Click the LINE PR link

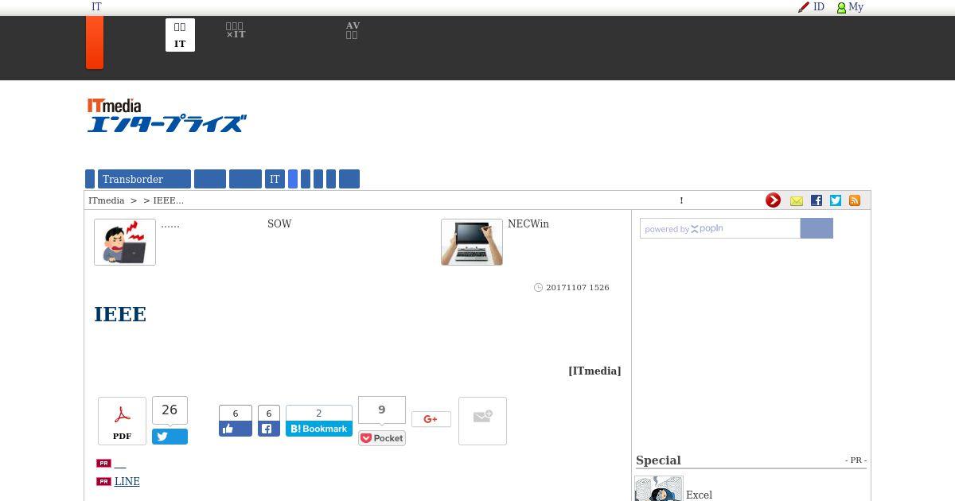tap(127, 482)
